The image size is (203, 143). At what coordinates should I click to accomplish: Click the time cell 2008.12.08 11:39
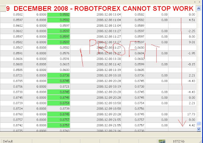[109, 70]
